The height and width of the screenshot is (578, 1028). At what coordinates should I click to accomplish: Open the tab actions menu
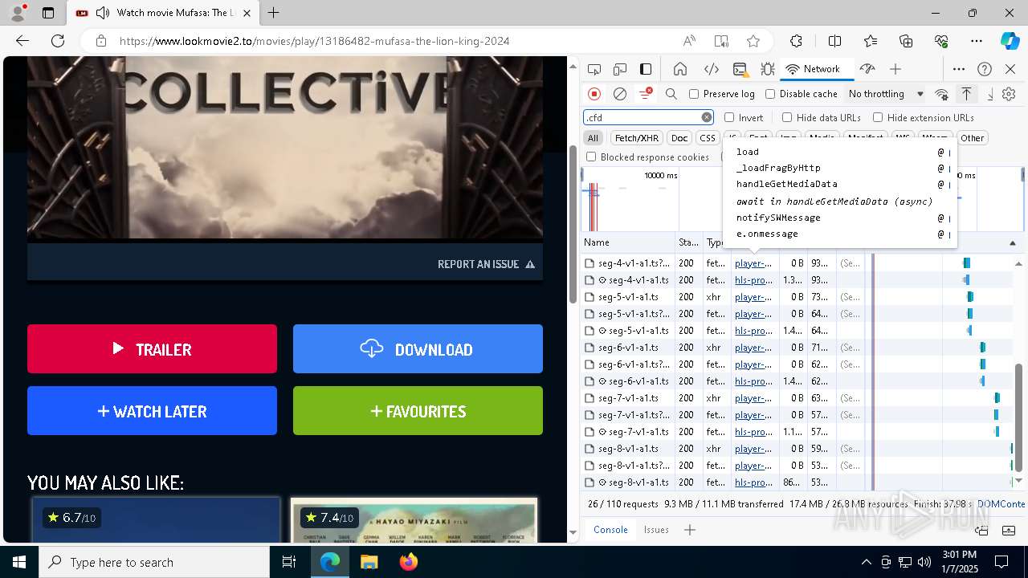[48, 13]
